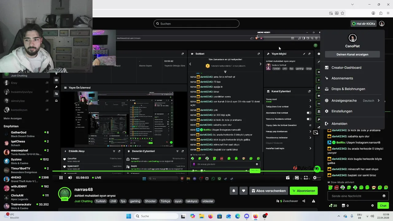Expand Anzeigesprache Deutsch submenu

tap(352, 100)
